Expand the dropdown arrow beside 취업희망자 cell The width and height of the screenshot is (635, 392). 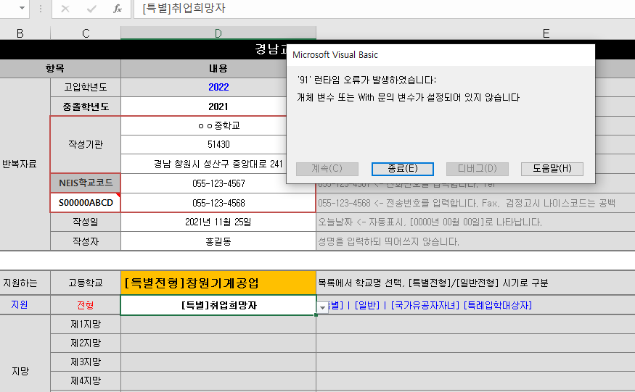pos(322,307)
